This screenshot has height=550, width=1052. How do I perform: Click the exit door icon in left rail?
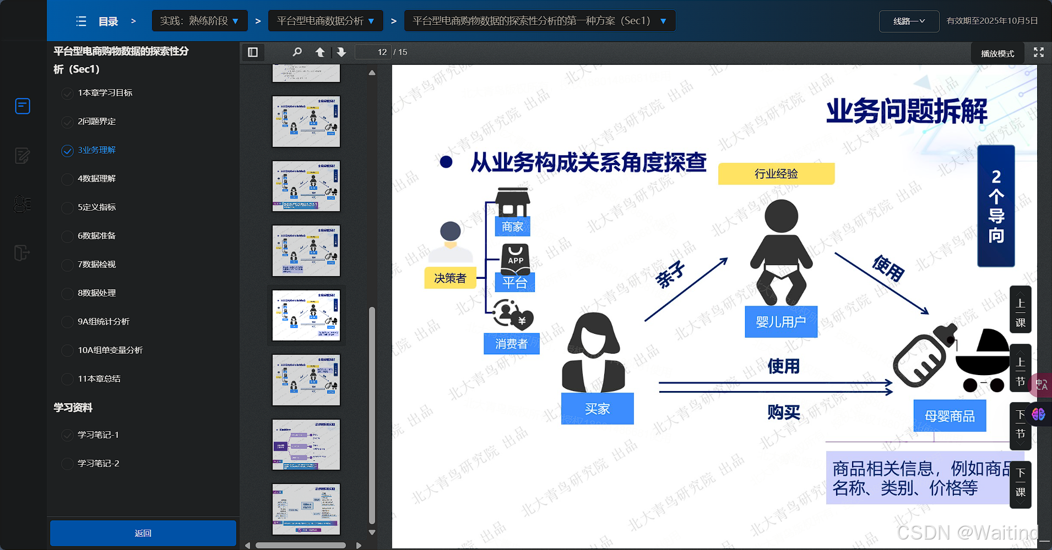(x=22, y=253)
